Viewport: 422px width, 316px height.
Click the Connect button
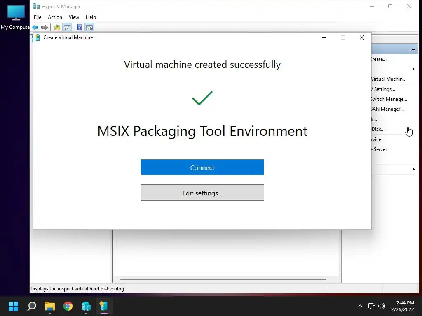(202, 167)
